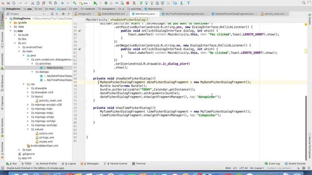Open the app run configuration dropdown
The image size is (312, 175).
click(85, 3)
